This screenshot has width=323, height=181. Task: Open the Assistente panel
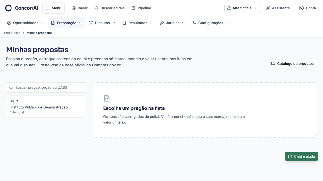(x=278, y=8)
